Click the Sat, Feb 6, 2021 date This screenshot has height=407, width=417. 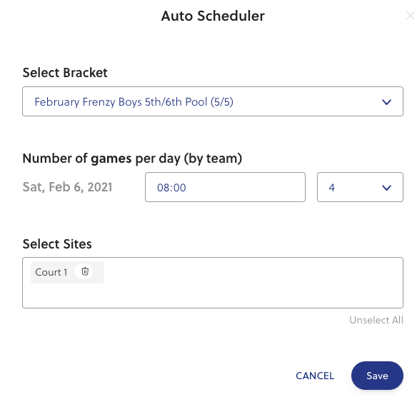67,187
